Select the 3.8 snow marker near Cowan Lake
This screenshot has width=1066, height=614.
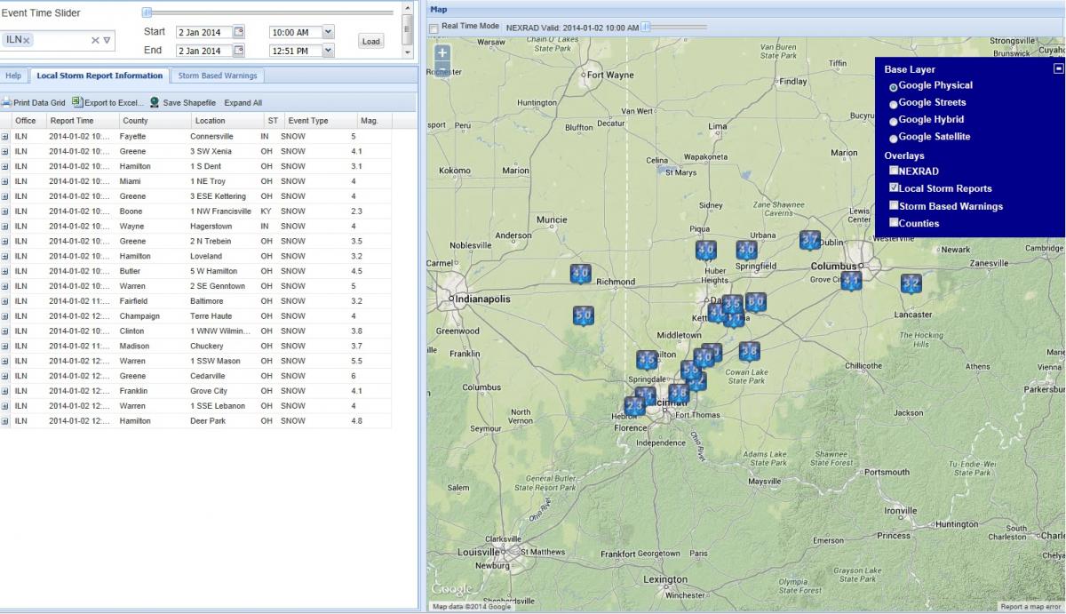(x=750, y=351)
